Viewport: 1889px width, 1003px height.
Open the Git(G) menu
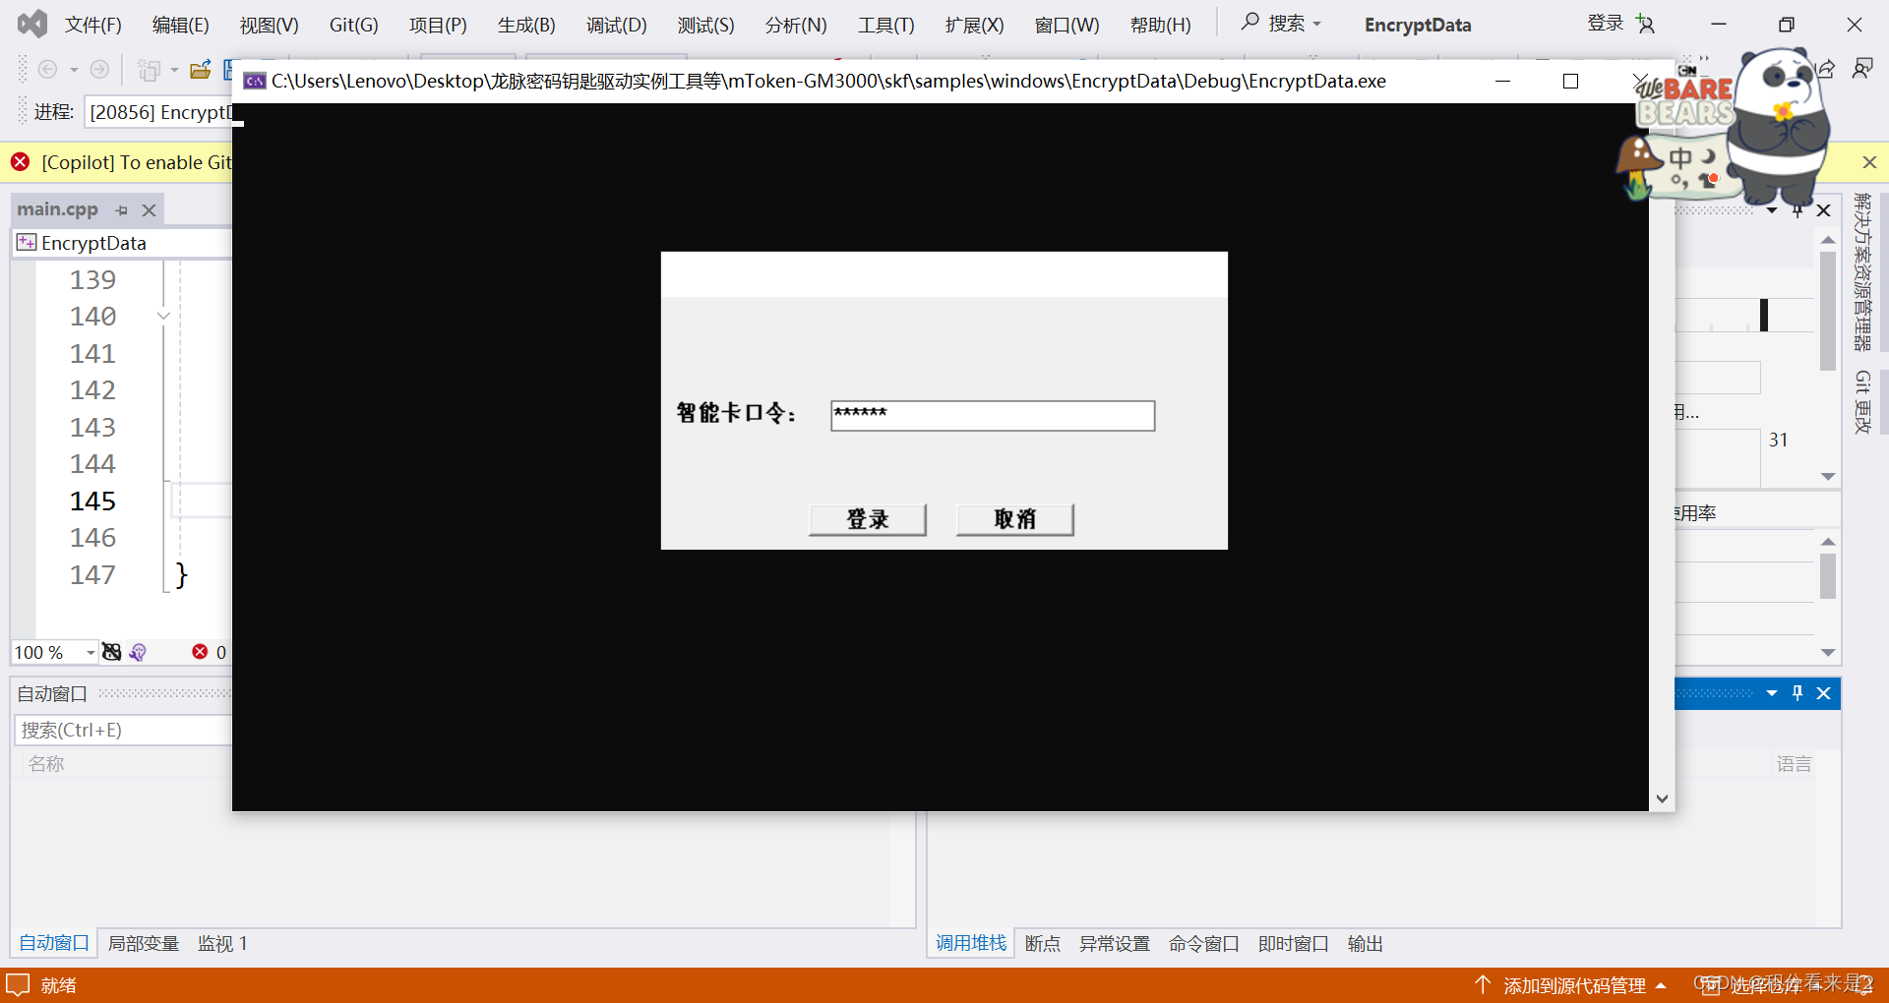[x=354, y=25]
